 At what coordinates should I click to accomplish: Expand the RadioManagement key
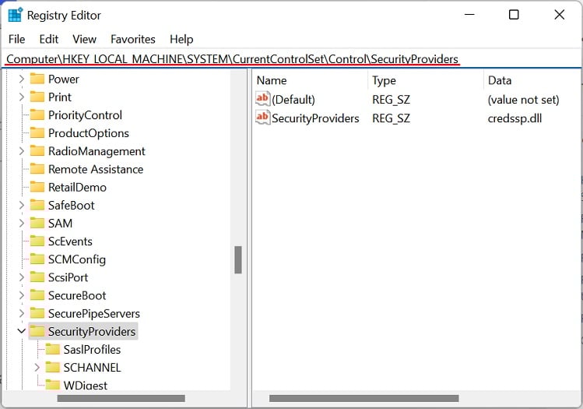(21, 151)
